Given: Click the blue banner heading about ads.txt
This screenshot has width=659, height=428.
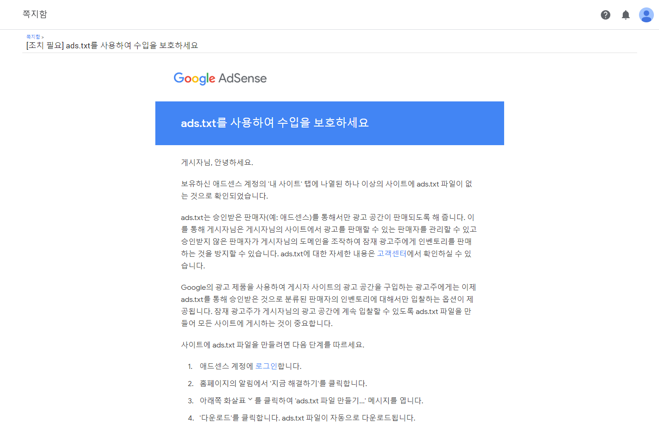Looking at the screenshot, I should [x=275, y=123].
